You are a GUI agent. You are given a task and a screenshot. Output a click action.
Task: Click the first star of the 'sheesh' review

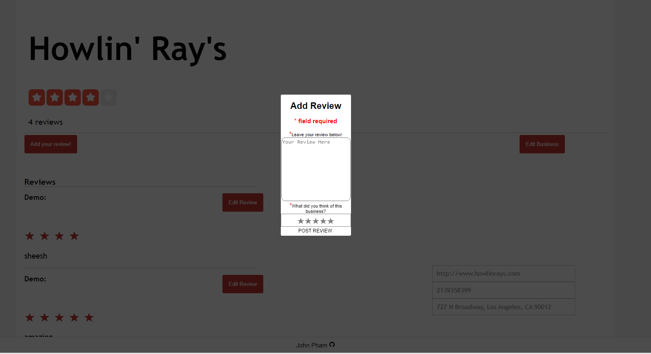(30, 236)
